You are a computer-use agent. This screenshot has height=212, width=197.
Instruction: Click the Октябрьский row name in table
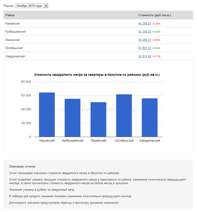pos(14,48)
